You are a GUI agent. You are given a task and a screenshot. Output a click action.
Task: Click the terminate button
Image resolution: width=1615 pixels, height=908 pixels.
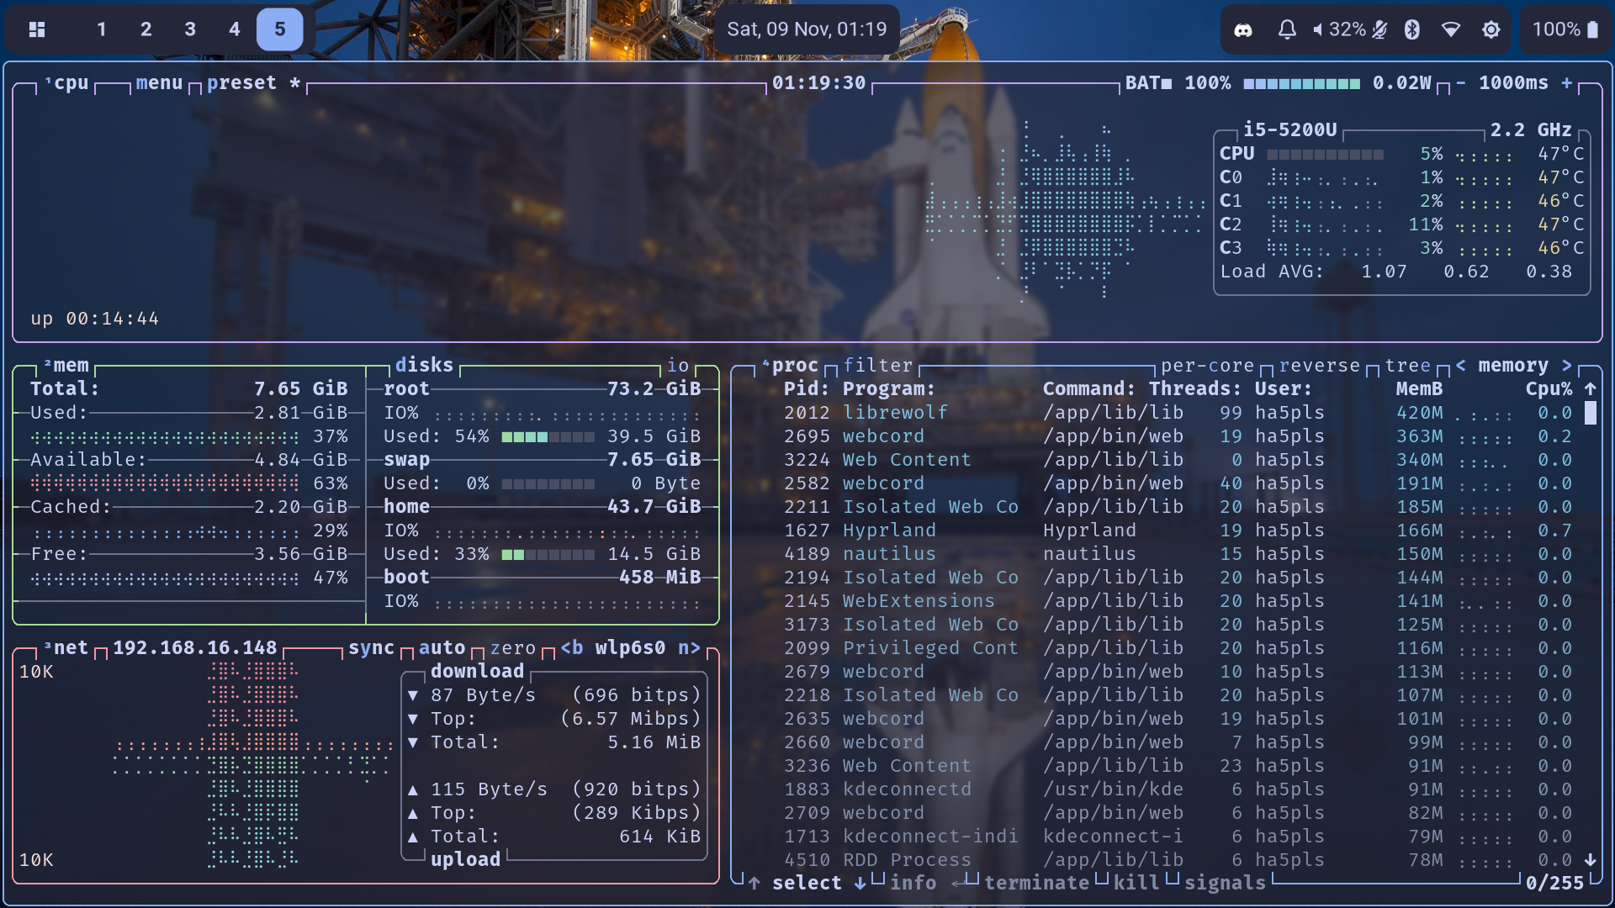coord(1036,883)
